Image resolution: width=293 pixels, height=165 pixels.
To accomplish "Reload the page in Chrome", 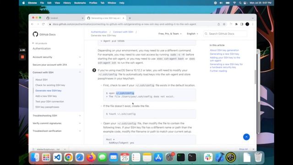I will [x=43, y=24].
